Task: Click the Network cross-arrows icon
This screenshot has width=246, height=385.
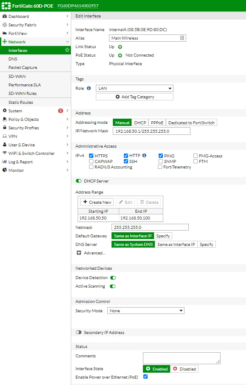Action: point(4,42)
